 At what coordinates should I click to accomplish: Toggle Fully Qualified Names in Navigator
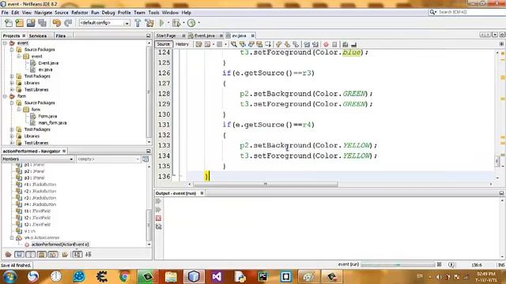pos(65,254)
